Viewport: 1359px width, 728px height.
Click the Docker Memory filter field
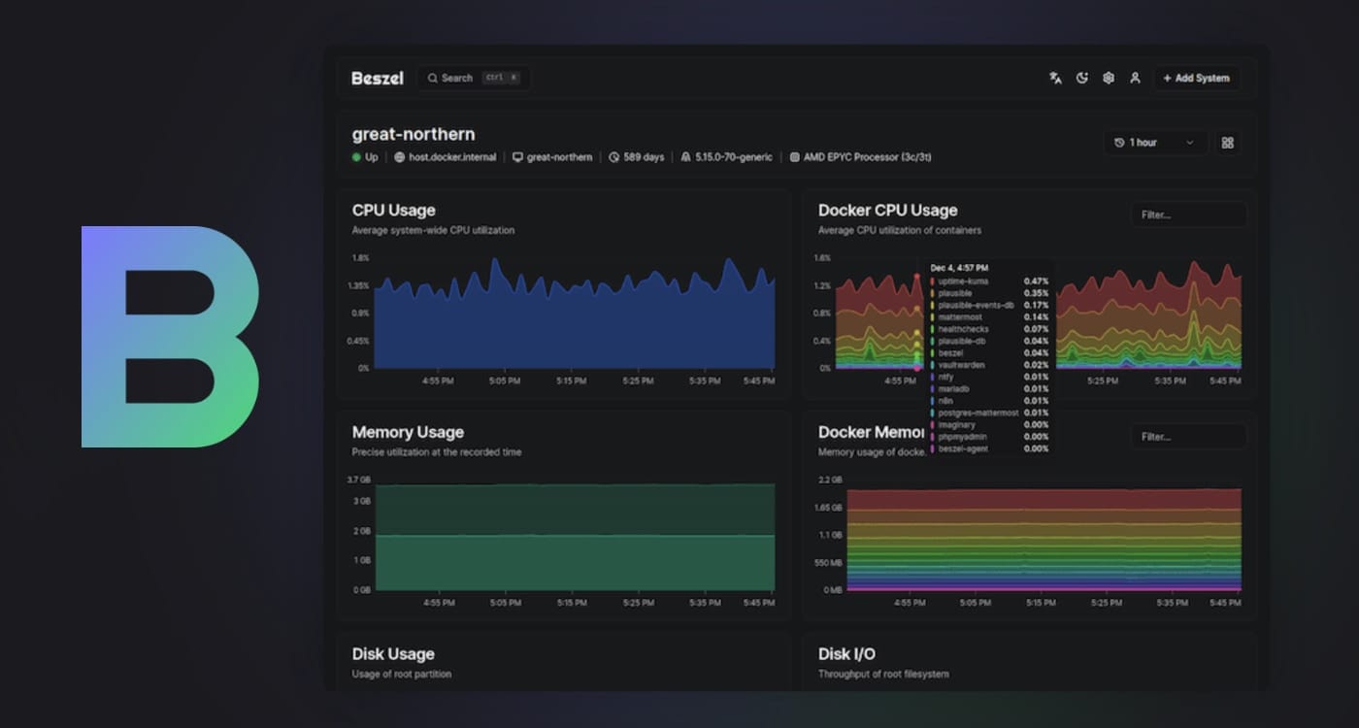point(1188,437)
